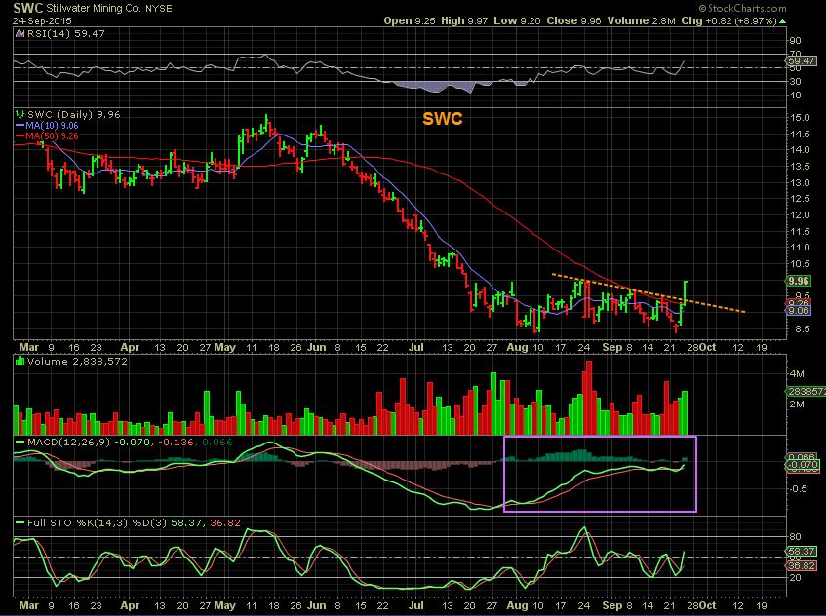Click the SWC (Daily) 9.96 legend label
826x616 pixels.
pyautogui.click(x=74, y=115)
